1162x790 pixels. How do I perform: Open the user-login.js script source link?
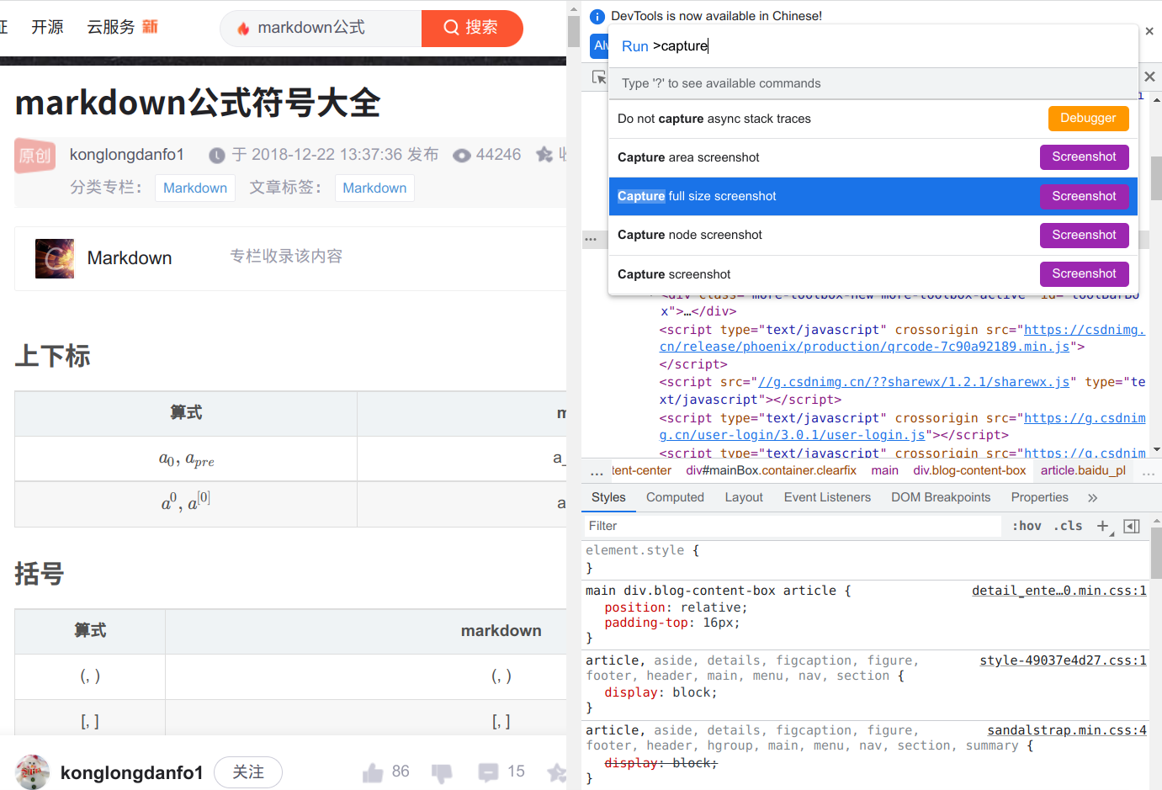[x=902, y=427]
